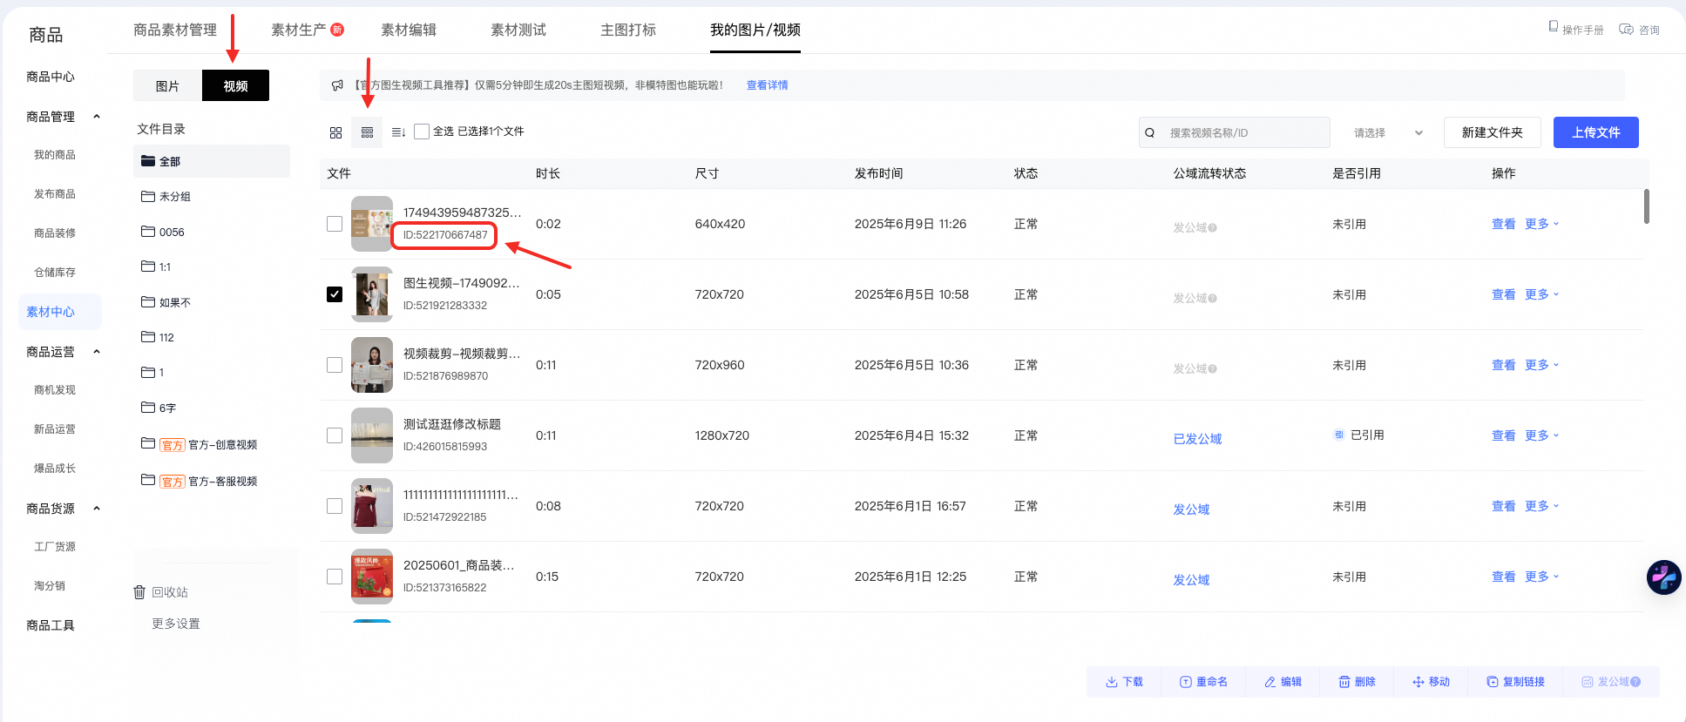Switch to 视频 toggle
Image resolution: width=1686 pixels, height=722 pixels.
pos(235,85)
